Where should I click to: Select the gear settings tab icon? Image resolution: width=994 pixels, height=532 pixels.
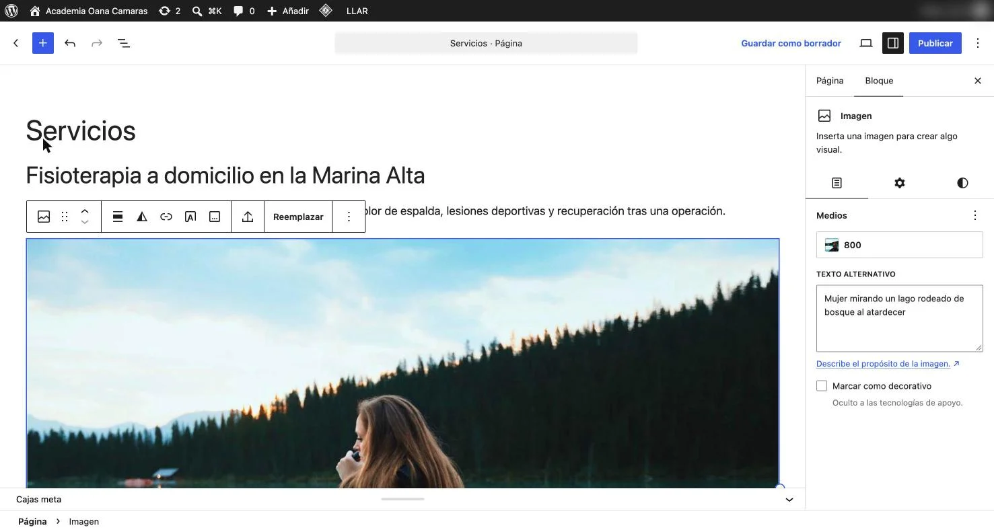[x=900, y=183]
